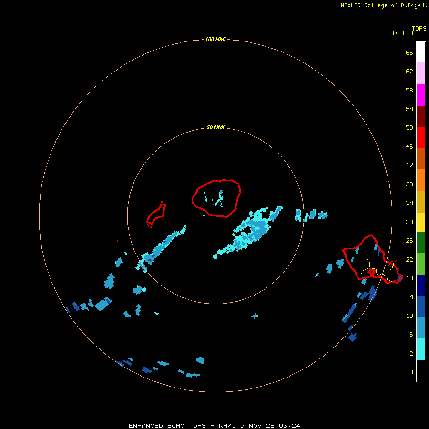Click the "22" legend value
The image size is (429, 429).
tap(409, 260)
